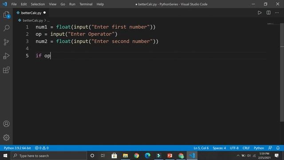
Task: Open the View menu
Action: tap(52, 4)
